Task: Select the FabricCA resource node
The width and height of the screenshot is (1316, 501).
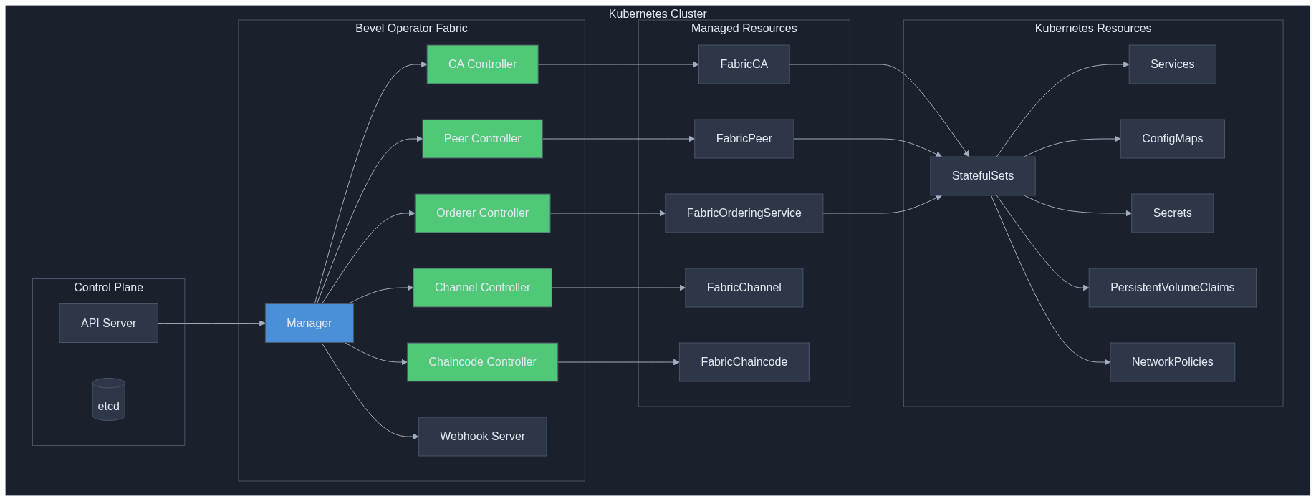Action: (744, 64)
